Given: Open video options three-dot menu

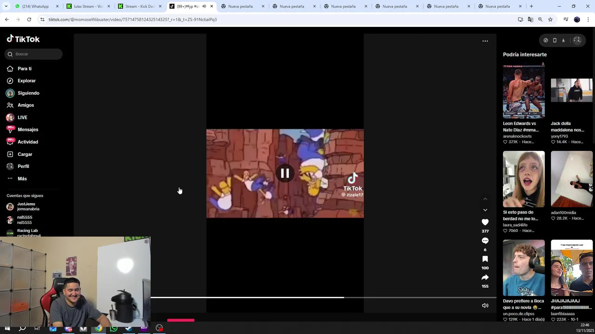Looking at the screenshot, I should pyautogui.click(x=485, y=41).
